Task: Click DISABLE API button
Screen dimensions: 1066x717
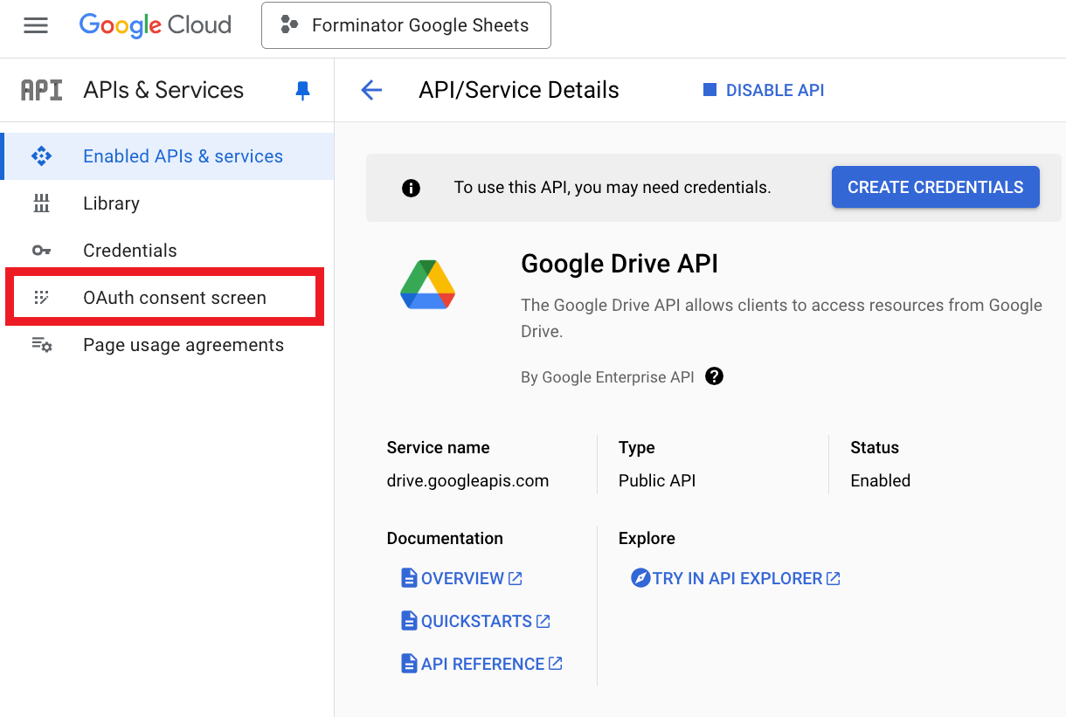Action: (764, 90)
